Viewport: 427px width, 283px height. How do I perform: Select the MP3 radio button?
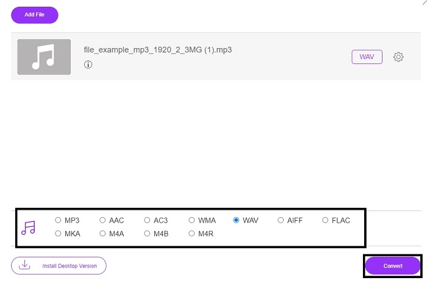(x=58, y=220)
